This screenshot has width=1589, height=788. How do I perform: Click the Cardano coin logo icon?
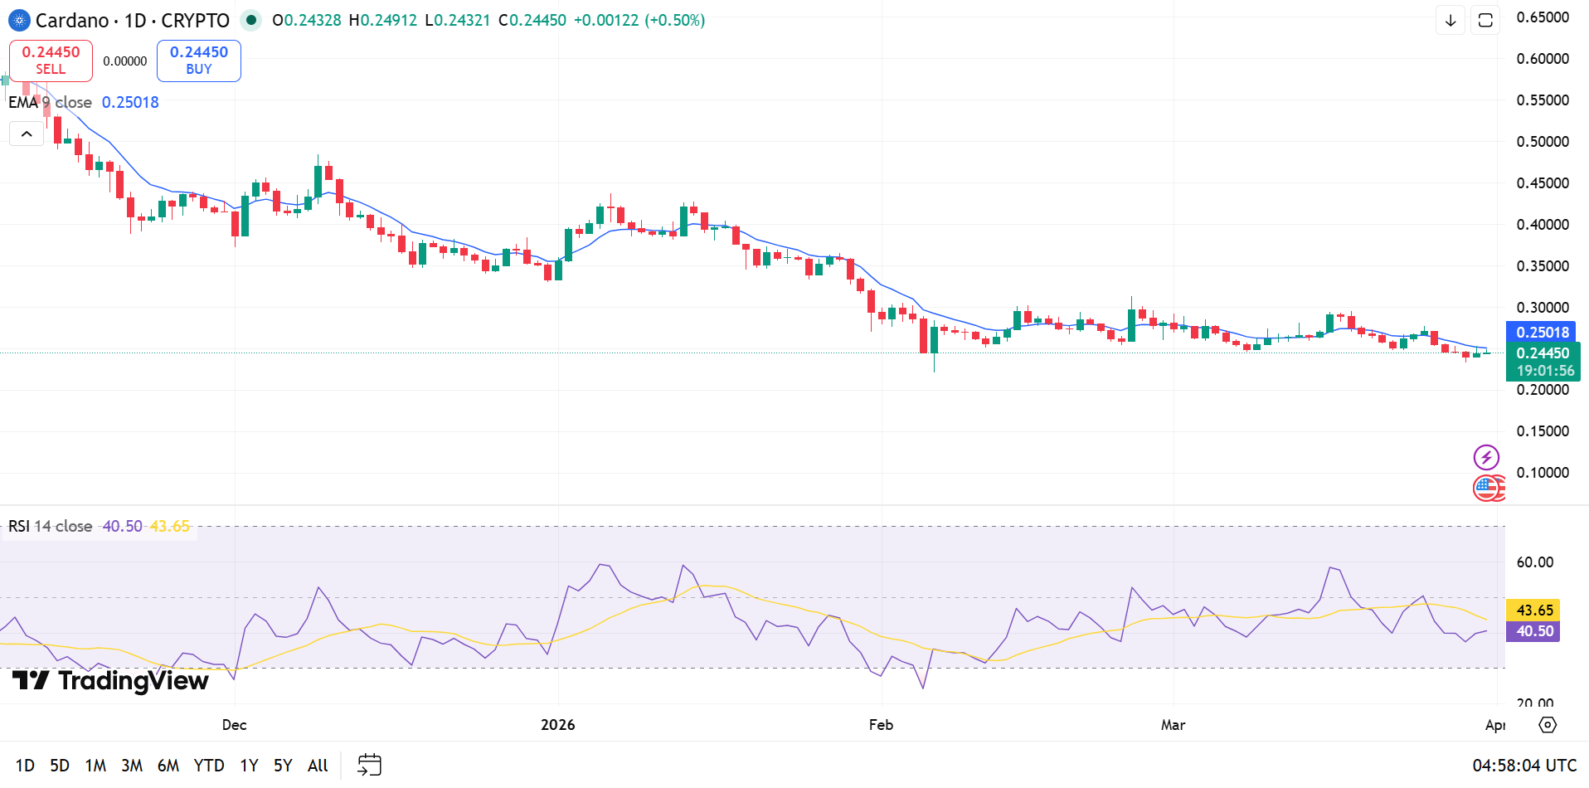click(x=18, y=20)
